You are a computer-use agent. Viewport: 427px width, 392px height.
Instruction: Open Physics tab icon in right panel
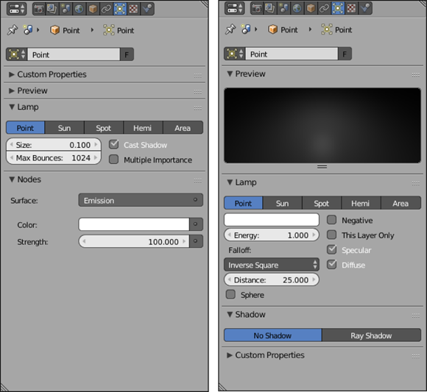(x=365, y=8)
